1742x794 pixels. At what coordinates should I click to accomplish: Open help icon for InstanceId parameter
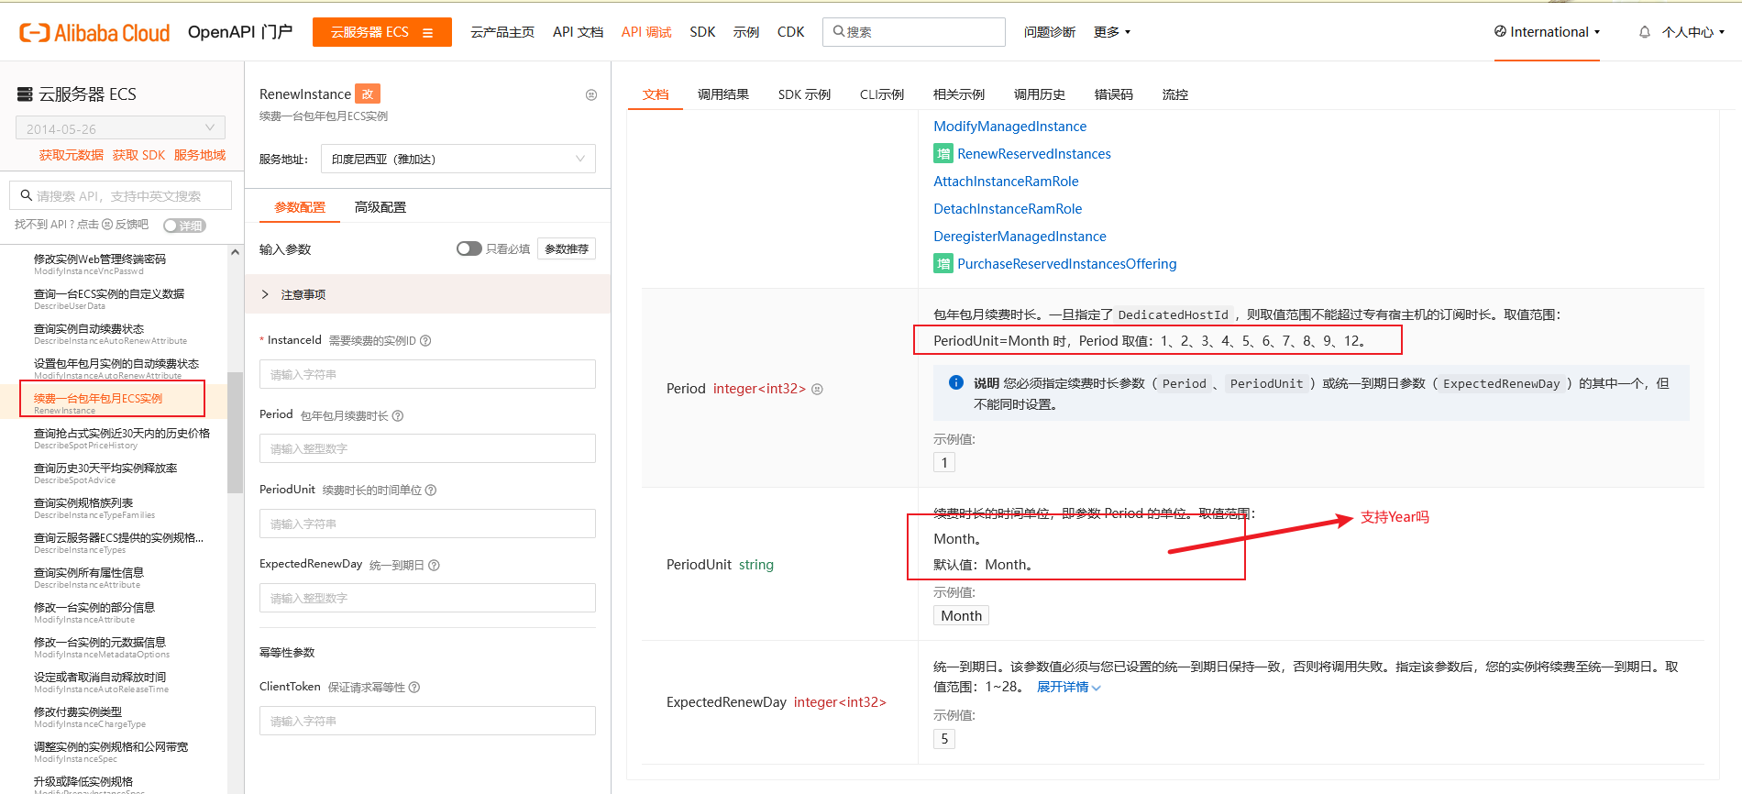point(425,341)
